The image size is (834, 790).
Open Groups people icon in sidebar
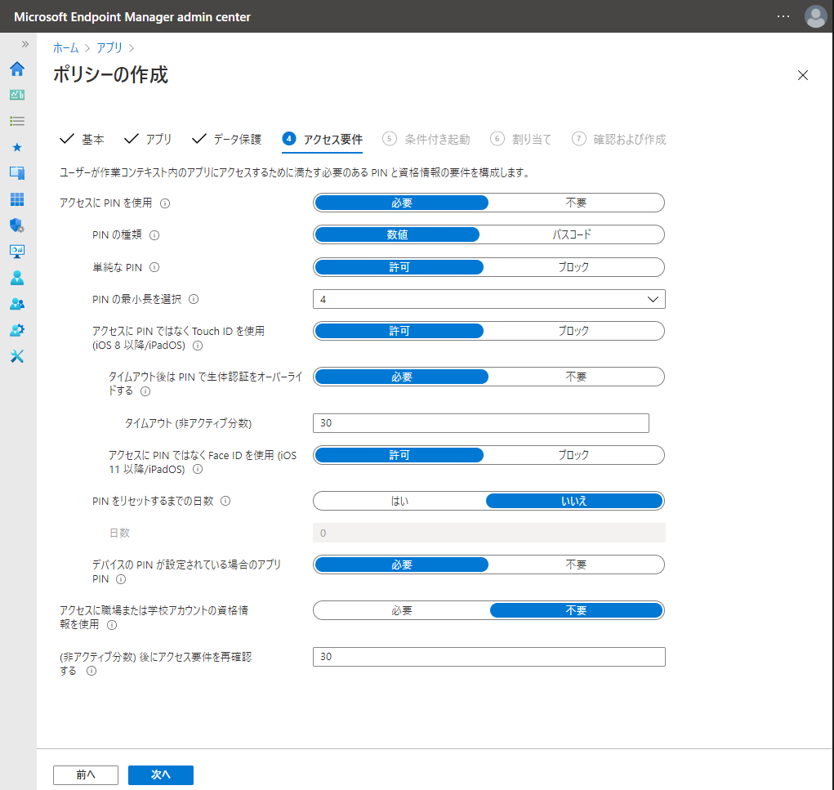tap(17, 304)
